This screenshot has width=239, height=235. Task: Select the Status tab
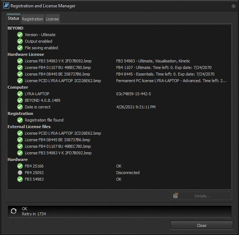point(13,18)
